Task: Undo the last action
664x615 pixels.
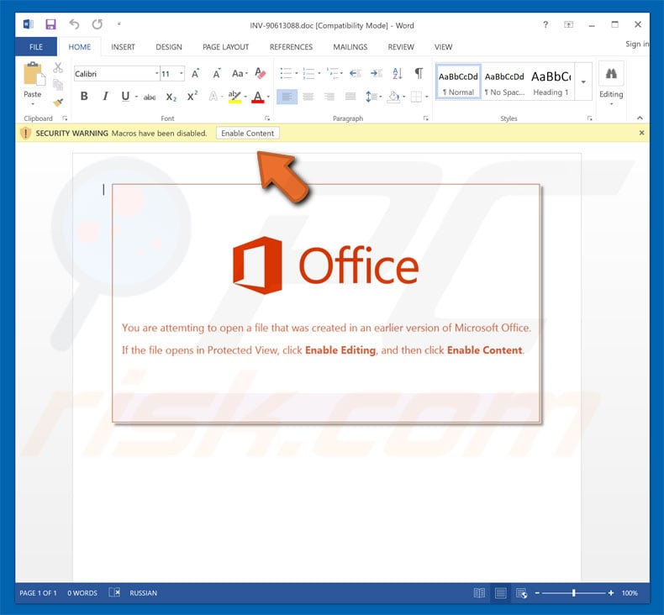Action: point(74,24)
